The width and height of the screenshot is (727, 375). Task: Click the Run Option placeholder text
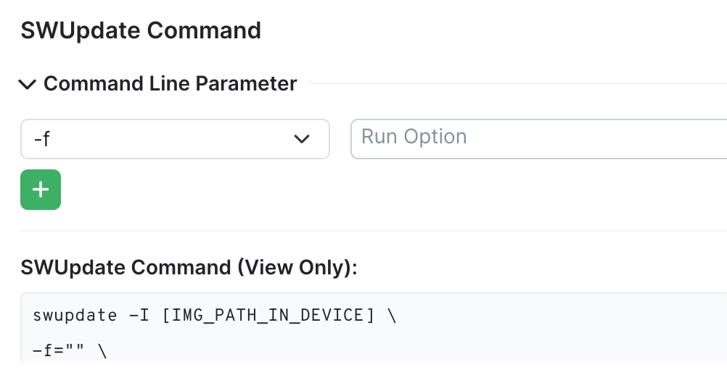point(414,137)
